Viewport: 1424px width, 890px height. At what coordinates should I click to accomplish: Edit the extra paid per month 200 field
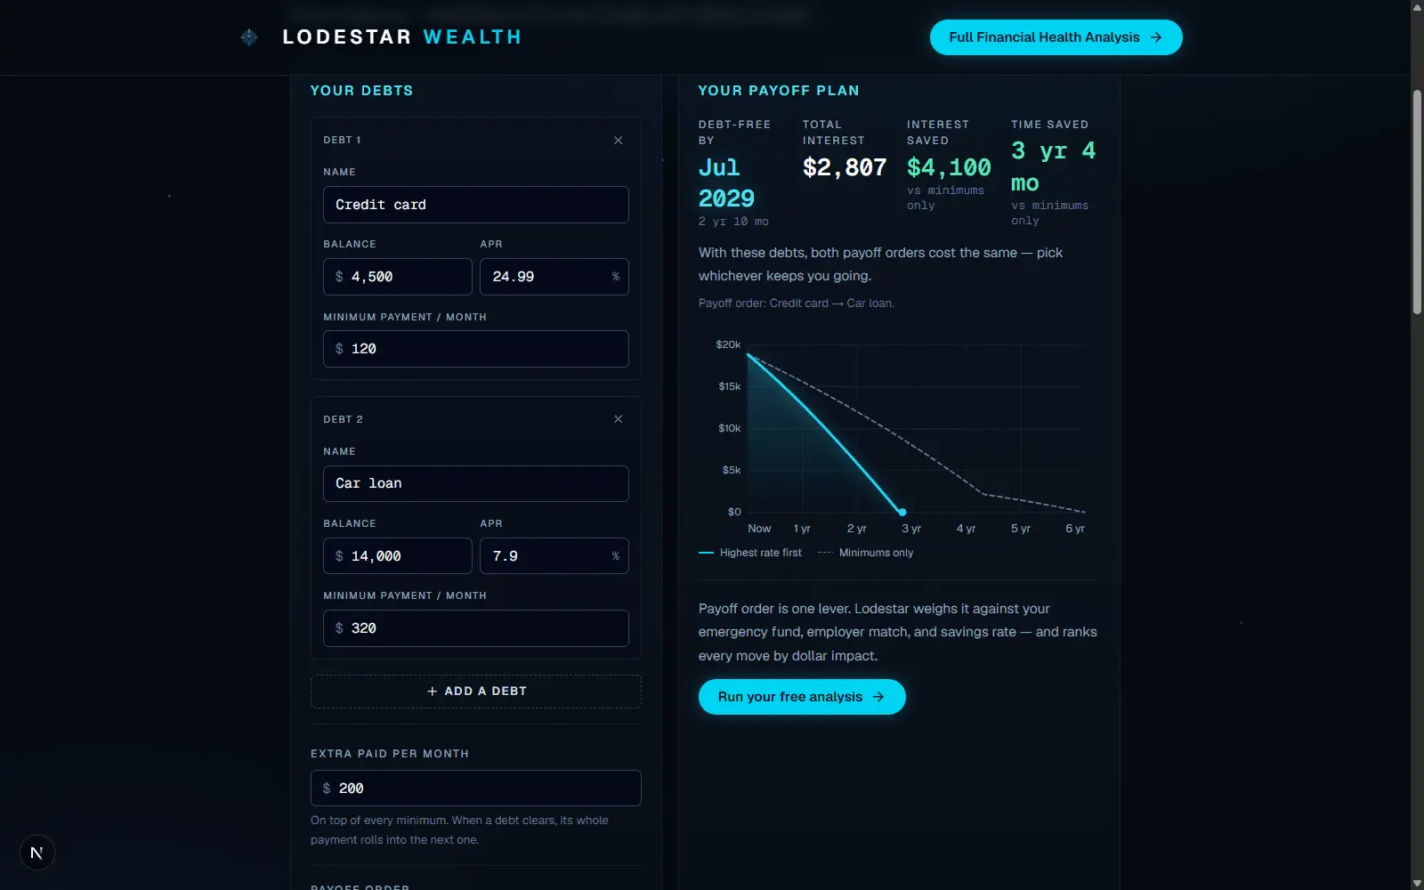point(476,789)
